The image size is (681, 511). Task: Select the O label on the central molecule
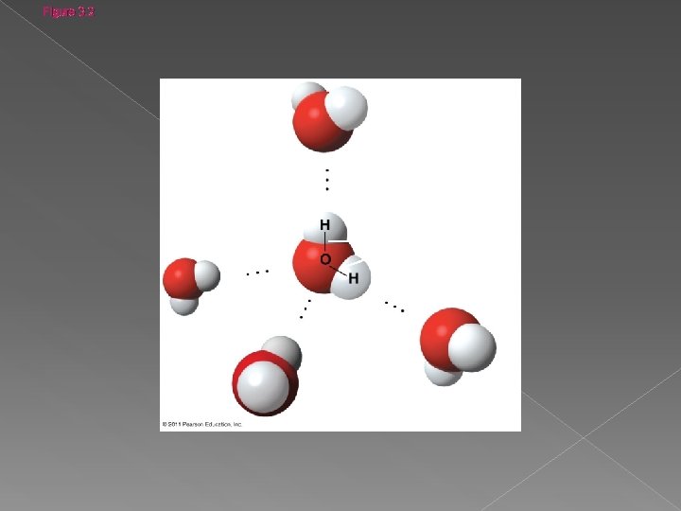tap(325, 259)
